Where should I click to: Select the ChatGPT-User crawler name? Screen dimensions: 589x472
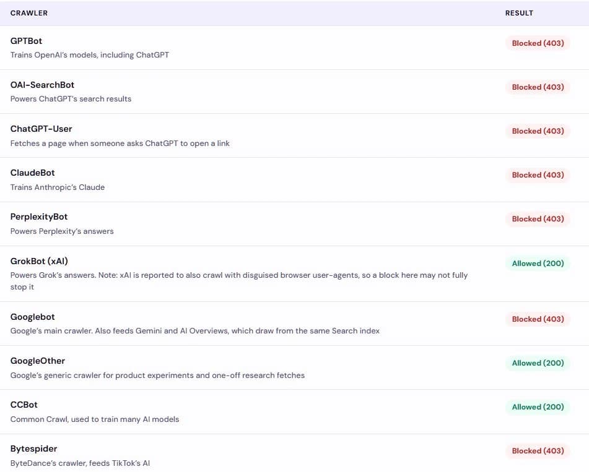(41, 129)
